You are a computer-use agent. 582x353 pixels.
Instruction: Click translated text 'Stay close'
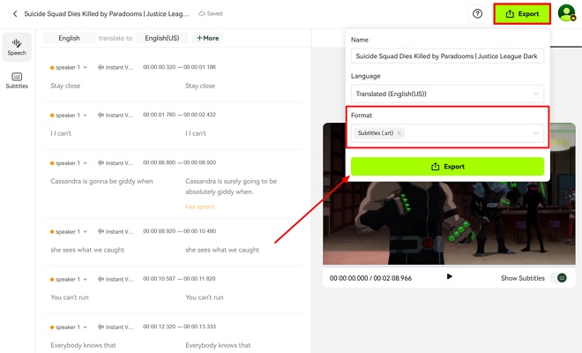coord(200,86)
